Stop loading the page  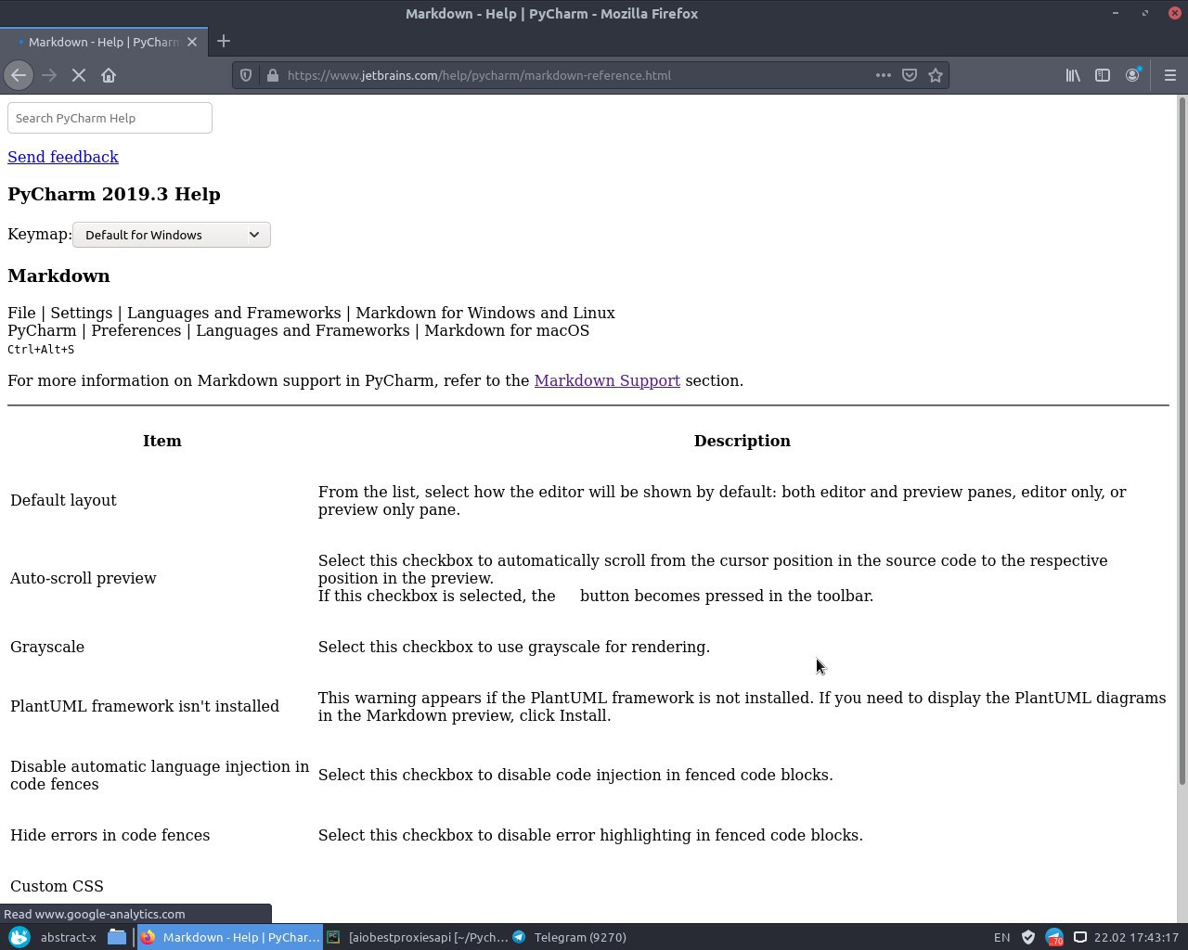(79, 75)
